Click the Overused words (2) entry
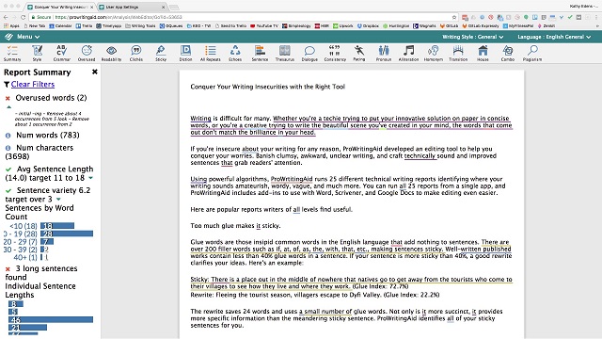The width and height of the screenshot is (602, 339). pyautogui.click(x=51, y=98)
